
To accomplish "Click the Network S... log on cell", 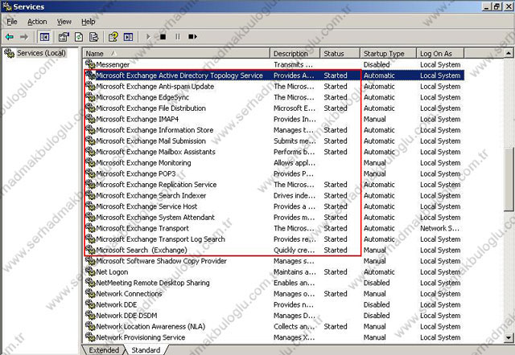I will click(x=439, y=228).
